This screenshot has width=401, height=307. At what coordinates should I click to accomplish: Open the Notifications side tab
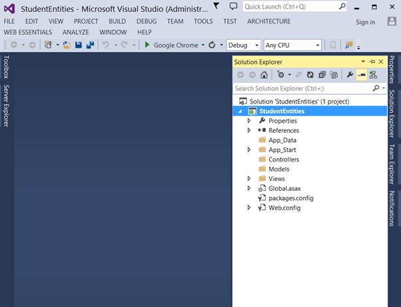392,209
